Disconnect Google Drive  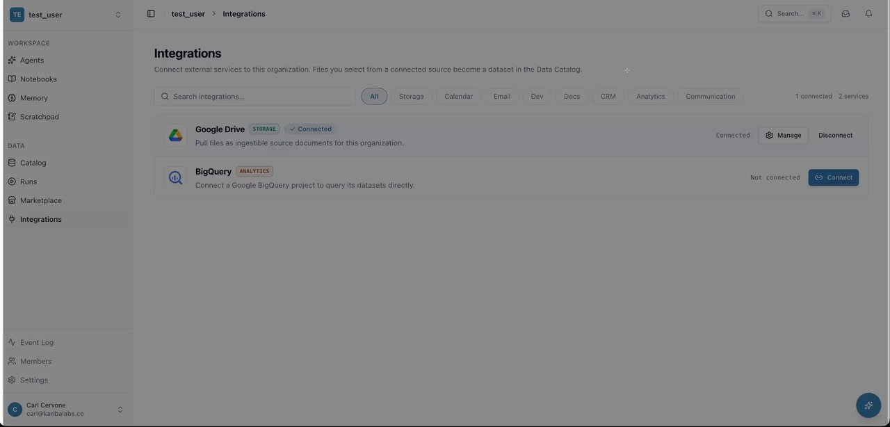(835, 136)
